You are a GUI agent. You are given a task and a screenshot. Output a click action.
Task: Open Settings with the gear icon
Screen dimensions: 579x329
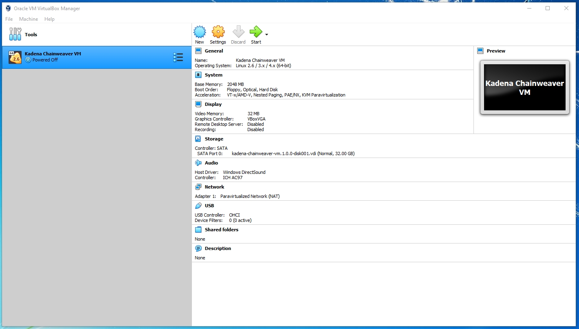[218, 32]
